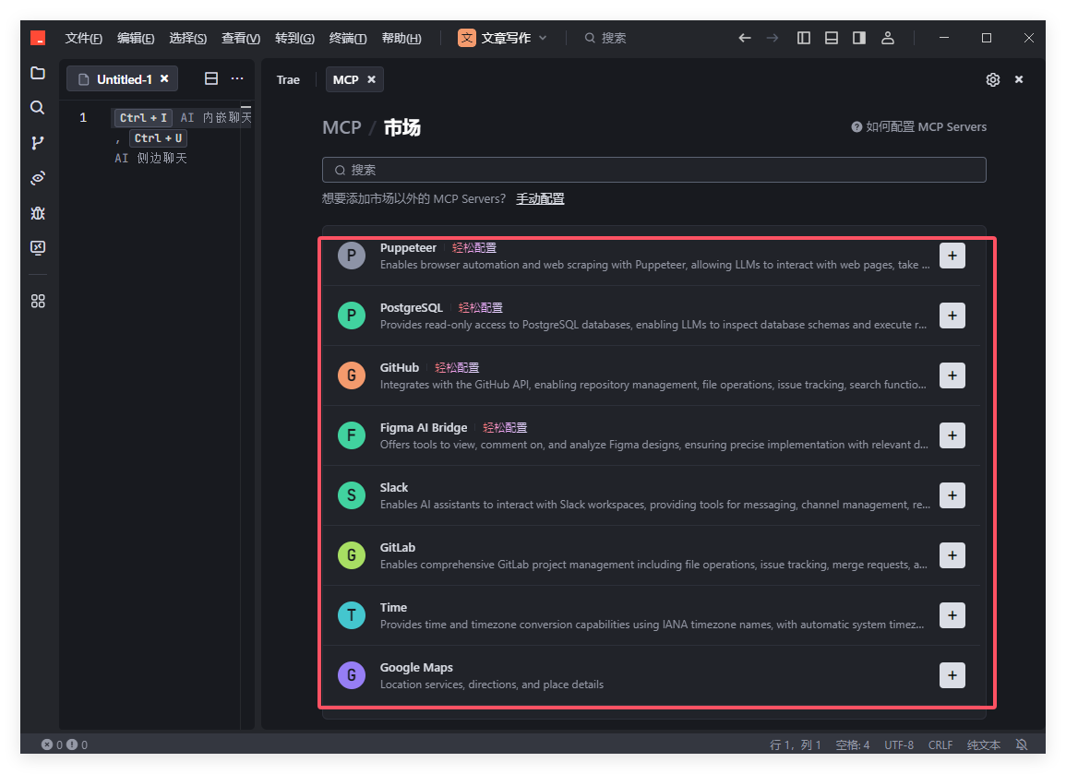Click the MCP settings gear icon
The height and width of the screenshot is (774, 1066).
(x=993, y=80)
